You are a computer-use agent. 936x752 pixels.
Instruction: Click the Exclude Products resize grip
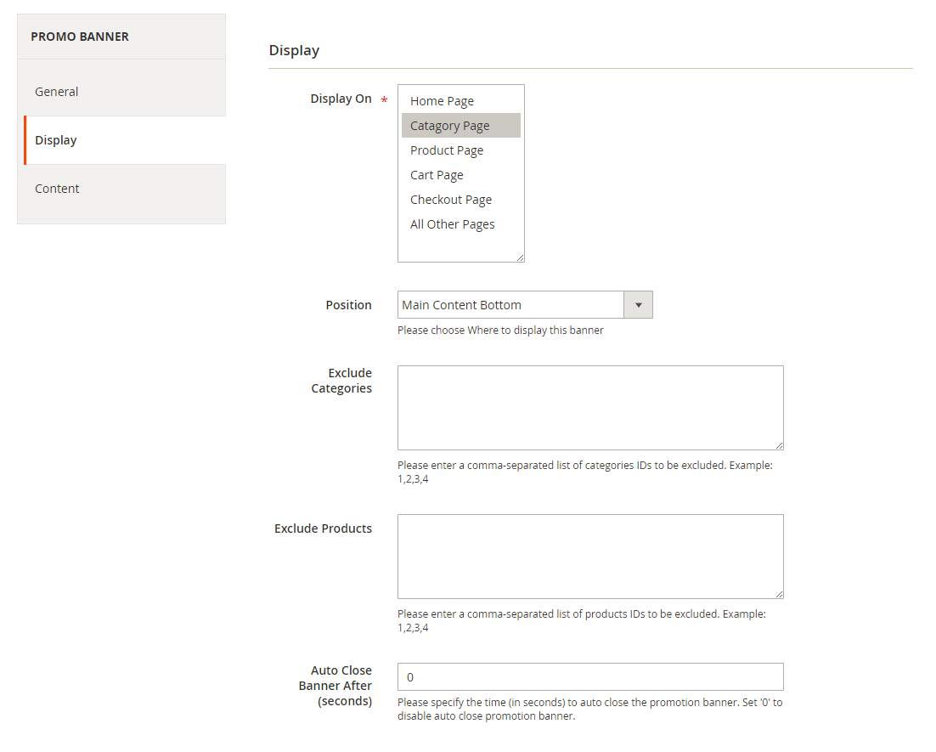point(779,594)
